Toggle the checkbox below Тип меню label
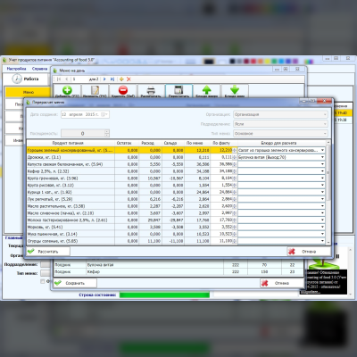Screen dimensions: 357x357 43,281
